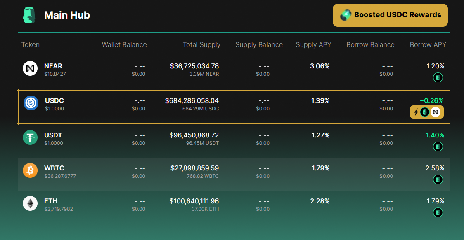The height and width of the screenshot is (240, 464).
Task: Click the reward icon under ETH borrow APY
Action: pyautogui.click(x=438, y=212)
